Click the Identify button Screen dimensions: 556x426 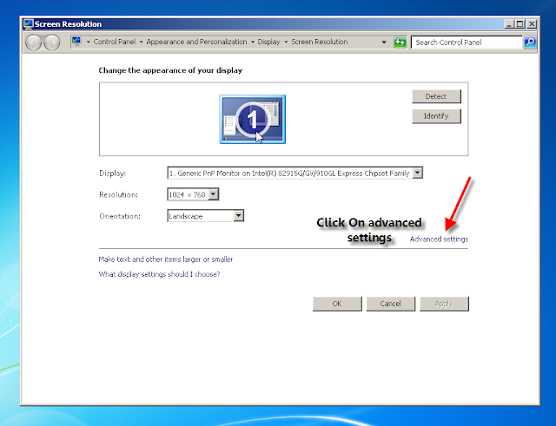coord(436,116)
